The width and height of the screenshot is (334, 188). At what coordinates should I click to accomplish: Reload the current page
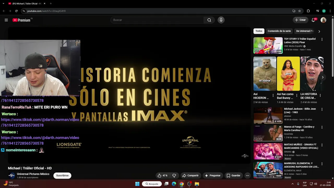click(16, 11)
